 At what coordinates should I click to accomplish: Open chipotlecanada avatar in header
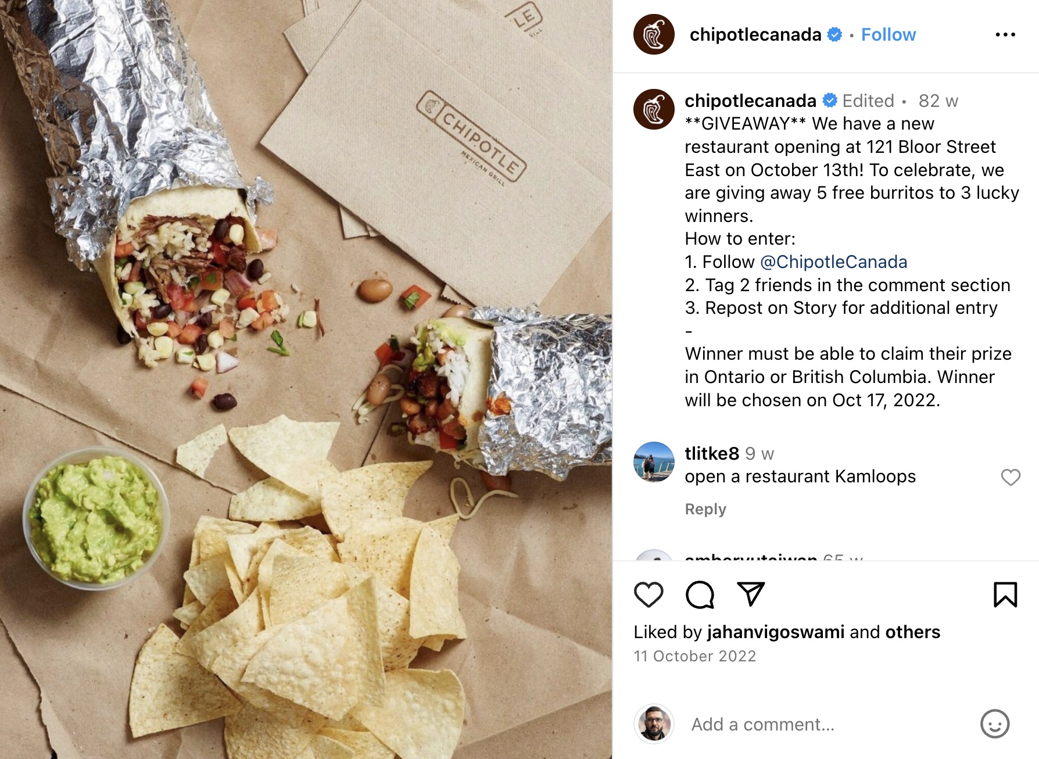tap(654, 35)
